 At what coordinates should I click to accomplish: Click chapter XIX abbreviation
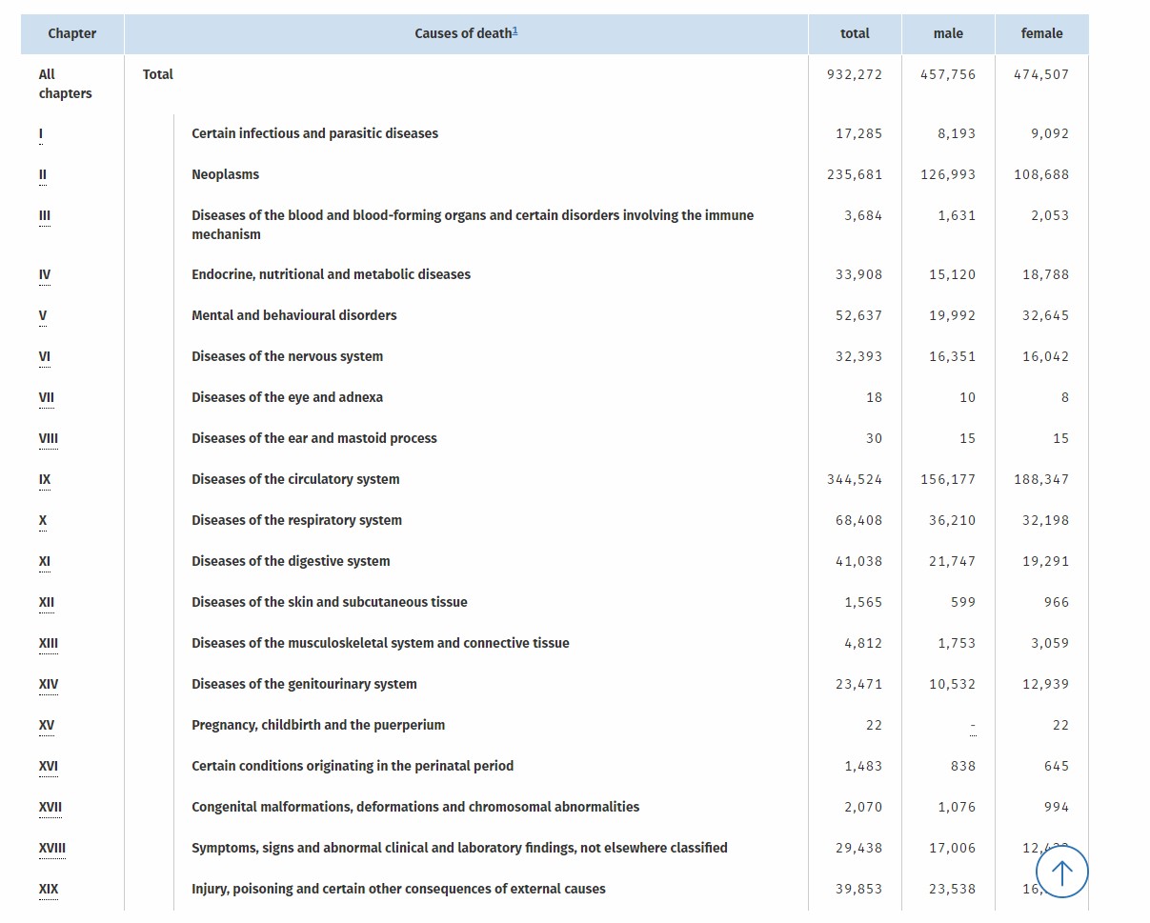[x=49, y=889]
